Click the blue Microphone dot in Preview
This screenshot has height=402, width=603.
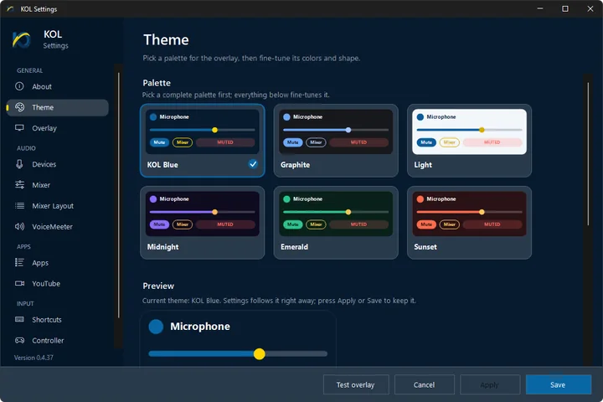156,327
